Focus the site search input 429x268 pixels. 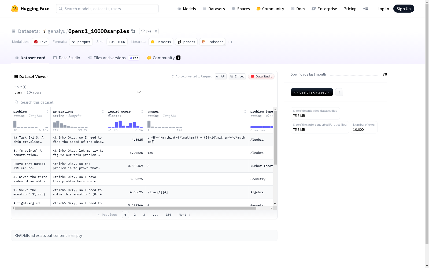(107, 9)
